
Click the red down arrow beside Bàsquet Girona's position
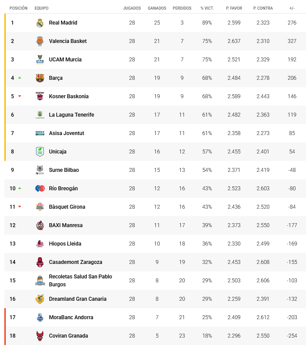[20, 207]
